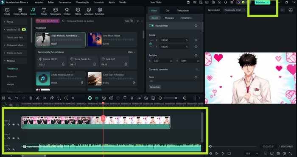Open the Efeitos panel
The image size is (297, 157).
click(x=67, y=11)
